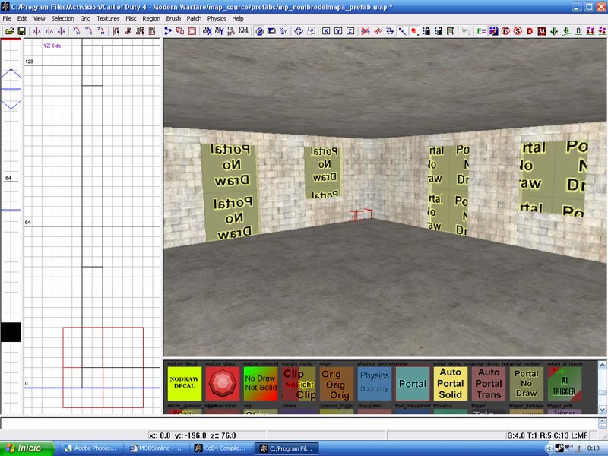The height and width of the screenshot is (456, 608).
Task: Click the green E list icon
Action: coord(481,31)
